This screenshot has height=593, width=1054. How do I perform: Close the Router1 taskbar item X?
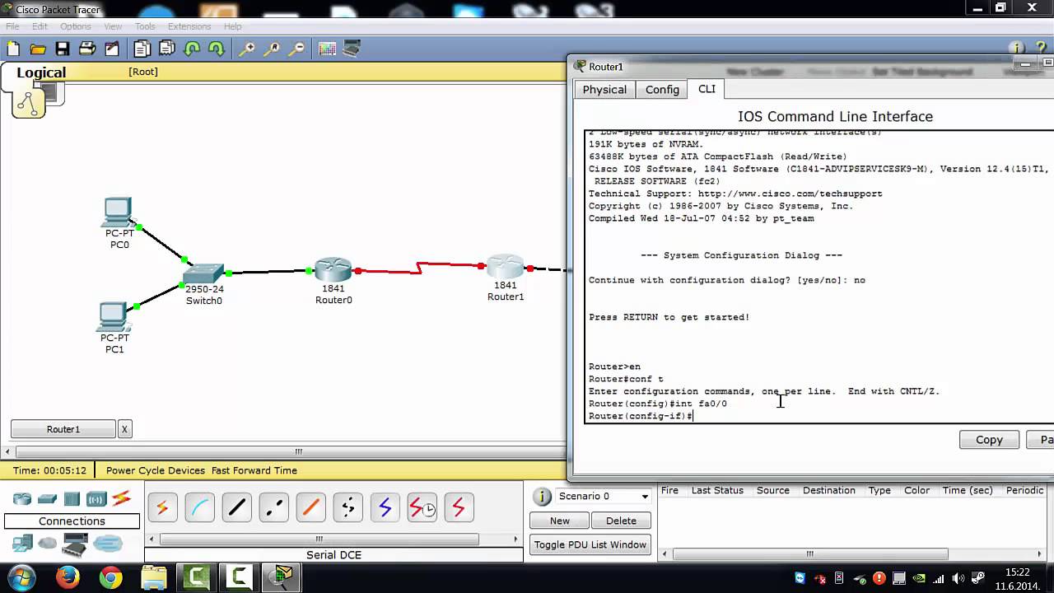124,429
